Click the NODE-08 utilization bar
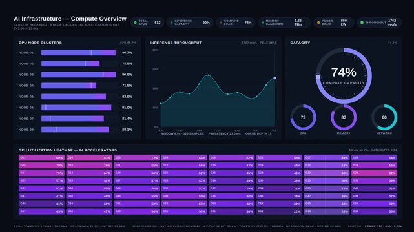This screenshot has width=414, height=232. tap(76, 130)
